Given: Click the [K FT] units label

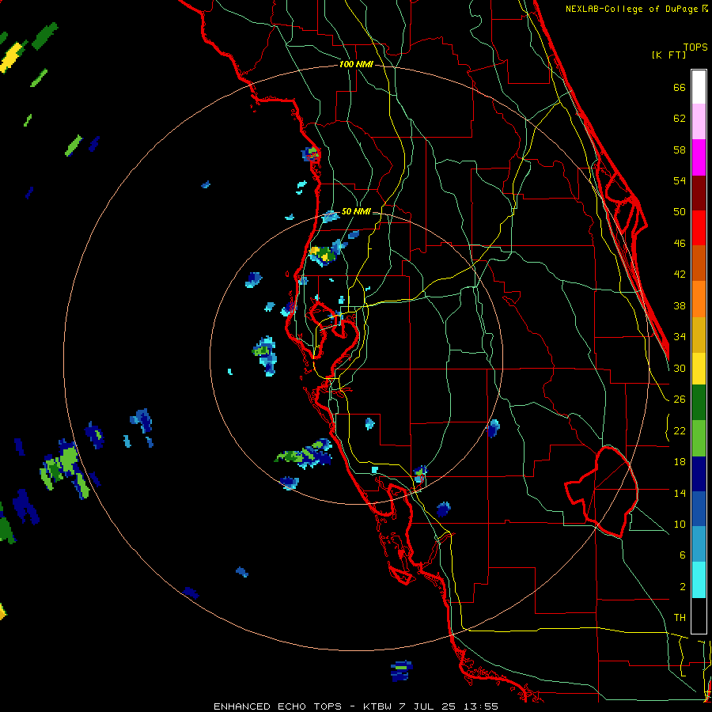Looking at the screenshot, I should pos(668,55).
